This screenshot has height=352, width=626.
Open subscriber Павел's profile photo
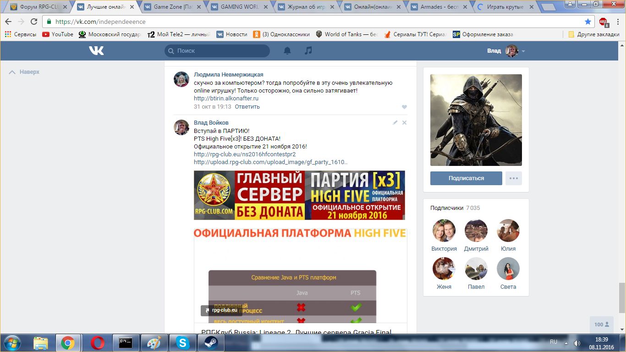click(476, 269)
